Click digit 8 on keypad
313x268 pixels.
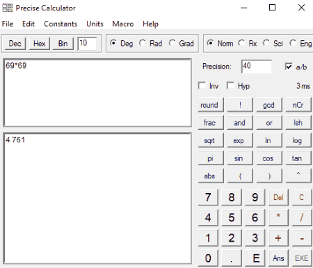point(232,197)
